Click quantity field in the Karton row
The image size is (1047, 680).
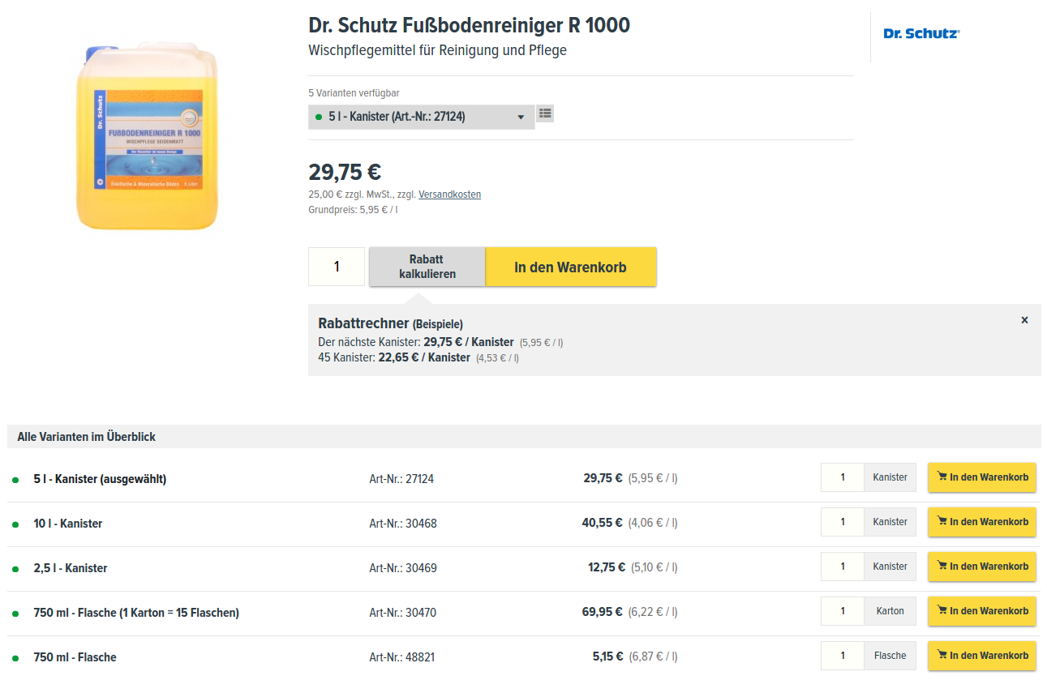pos(843,611)
